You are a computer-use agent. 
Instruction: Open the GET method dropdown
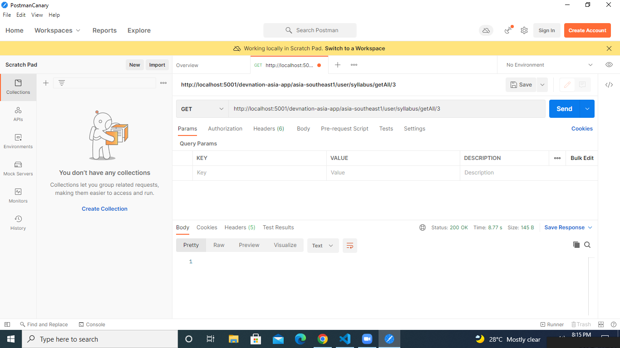coord(202,109)
